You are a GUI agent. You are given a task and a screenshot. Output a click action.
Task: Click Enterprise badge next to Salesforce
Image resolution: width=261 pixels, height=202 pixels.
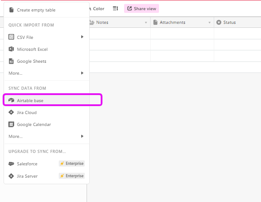(x=72, y=164)
